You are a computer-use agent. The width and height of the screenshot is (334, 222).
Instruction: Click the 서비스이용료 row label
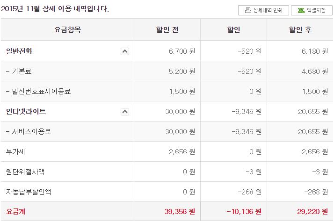tap(29, 132)
